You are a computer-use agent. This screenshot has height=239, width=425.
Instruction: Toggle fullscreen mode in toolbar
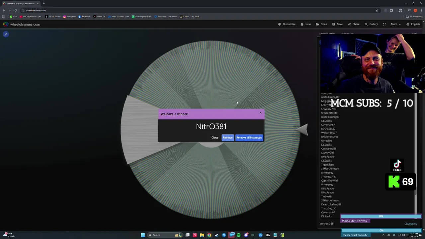coord(384,24)
